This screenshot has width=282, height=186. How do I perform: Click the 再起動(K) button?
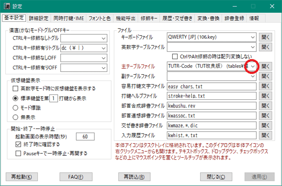(x=22, y=177)
